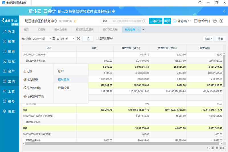Viewport: 228px width, 152px height.
Task: Switch to the 标准现金流量表 tab
Action: coord(85,30)
